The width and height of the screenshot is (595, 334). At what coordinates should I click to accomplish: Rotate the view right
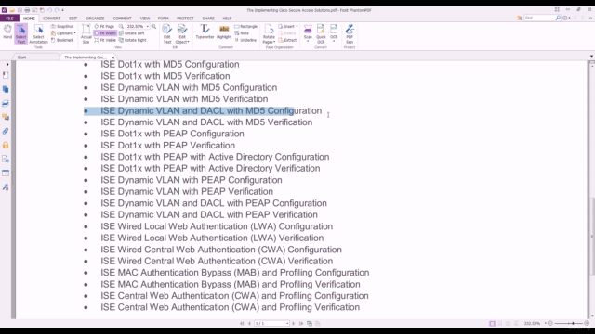[133, 40]
